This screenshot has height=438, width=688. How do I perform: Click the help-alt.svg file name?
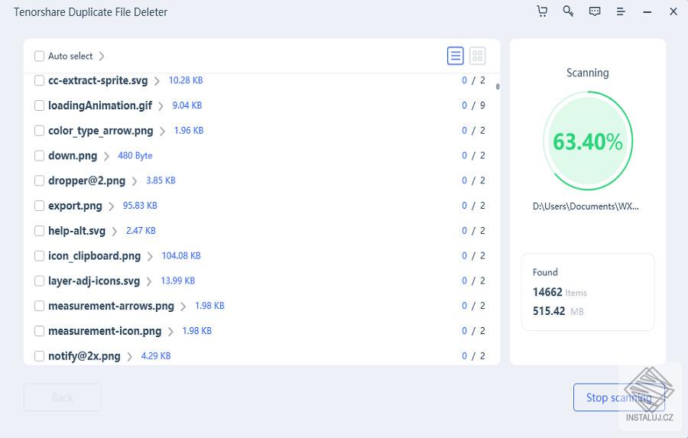pyautogui.click(x=76, y=231)
